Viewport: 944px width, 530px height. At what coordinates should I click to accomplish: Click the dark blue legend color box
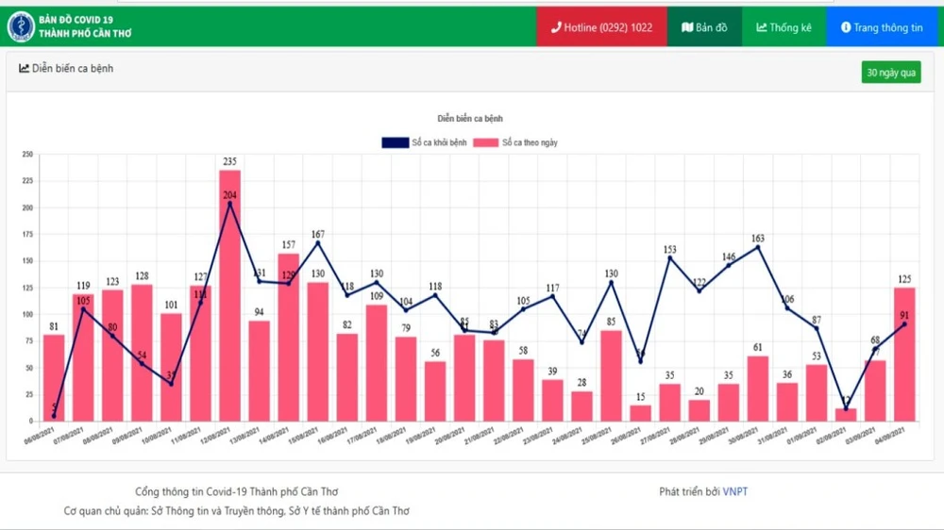point(395,142)
